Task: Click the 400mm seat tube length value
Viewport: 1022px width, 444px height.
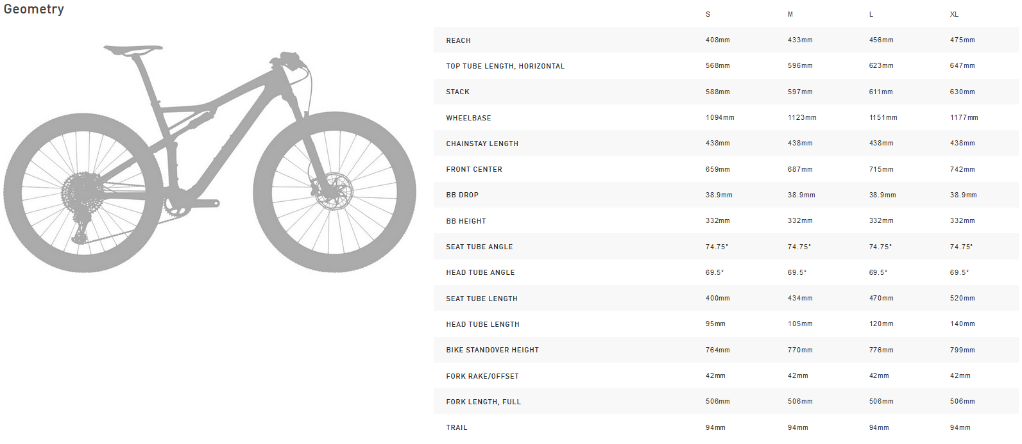Action: pos(717,298)
